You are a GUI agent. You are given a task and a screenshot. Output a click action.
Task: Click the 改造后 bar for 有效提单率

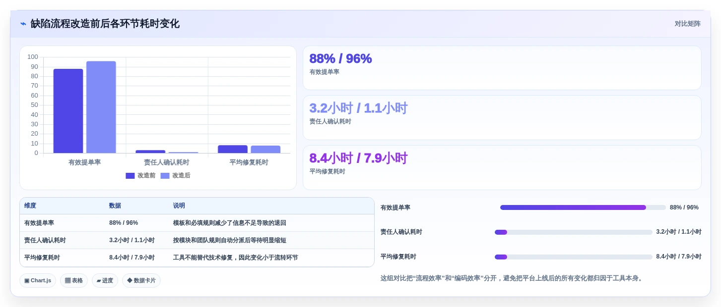click(x=101, y=107)
